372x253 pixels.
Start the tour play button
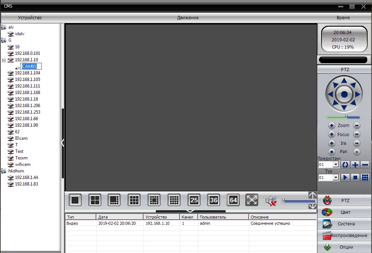pos(345,177)
